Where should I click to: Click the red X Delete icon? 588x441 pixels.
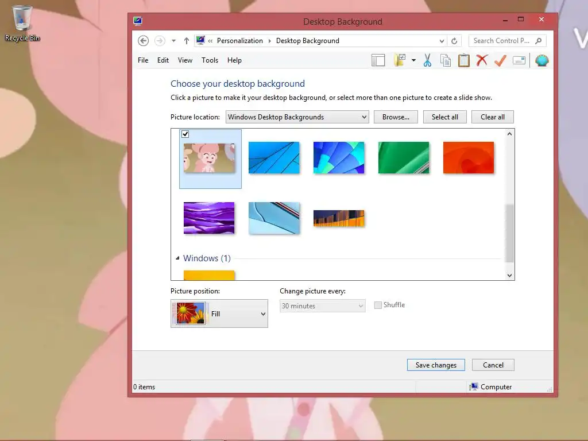click(482, 60)
